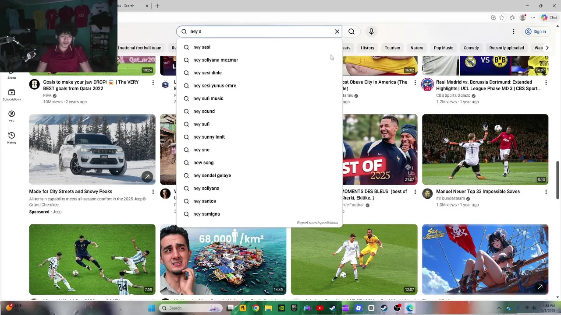Choose the 'ney santos' suggestion

tap(259, 201)
